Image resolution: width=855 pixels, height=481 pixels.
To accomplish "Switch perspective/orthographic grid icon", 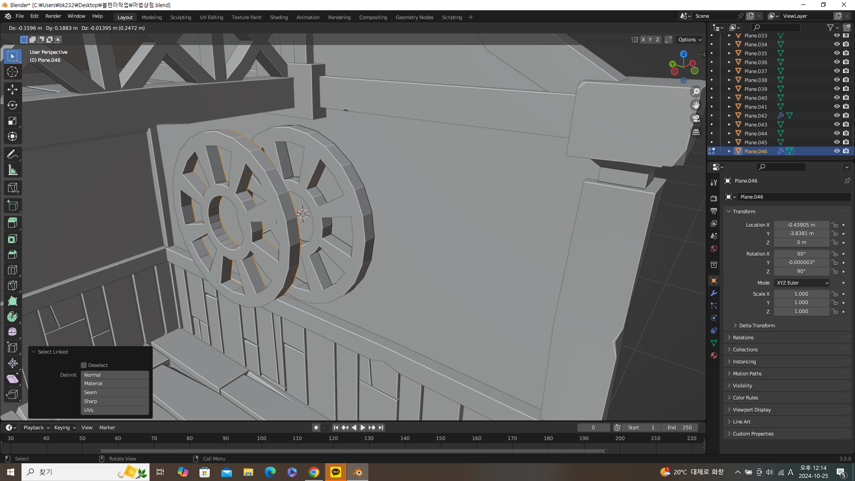I will coord(696,132).
